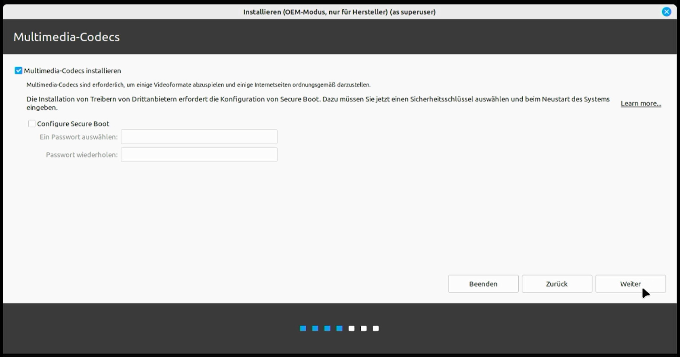
Task: Click the 'Multimedia-Codecs' page heading
Action: [66, 37]
